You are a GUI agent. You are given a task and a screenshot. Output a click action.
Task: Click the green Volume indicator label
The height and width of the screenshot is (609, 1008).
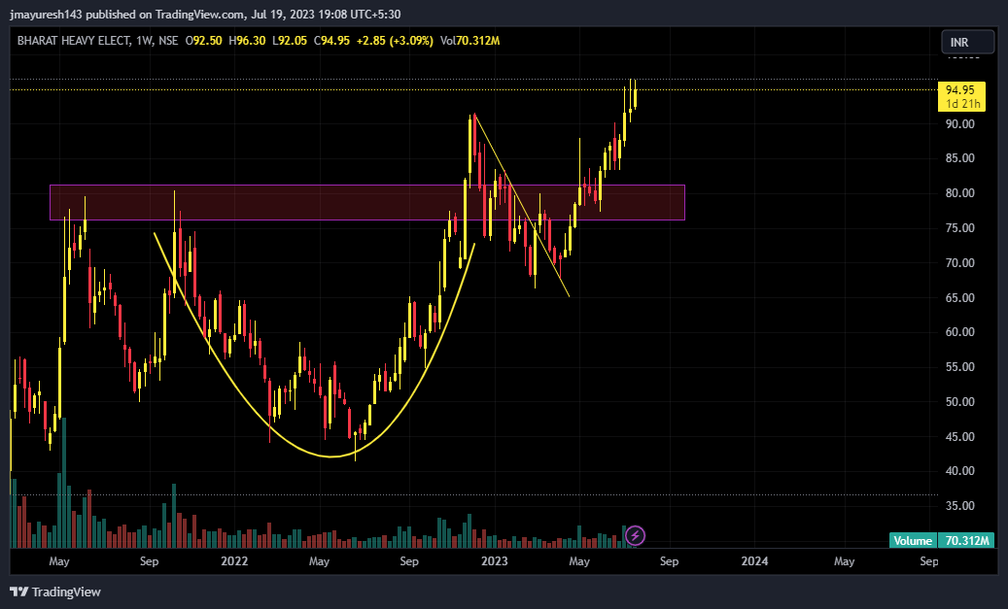(x=913, y=541)
